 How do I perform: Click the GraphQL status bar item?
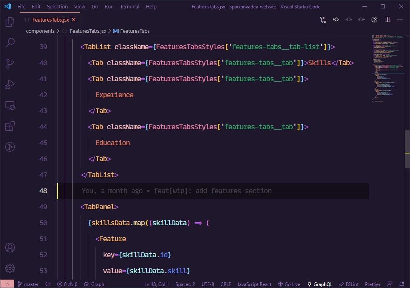point(320,284)
